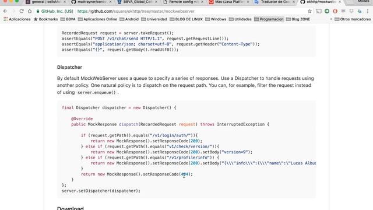Click the address bar URL field

[174, 11]
